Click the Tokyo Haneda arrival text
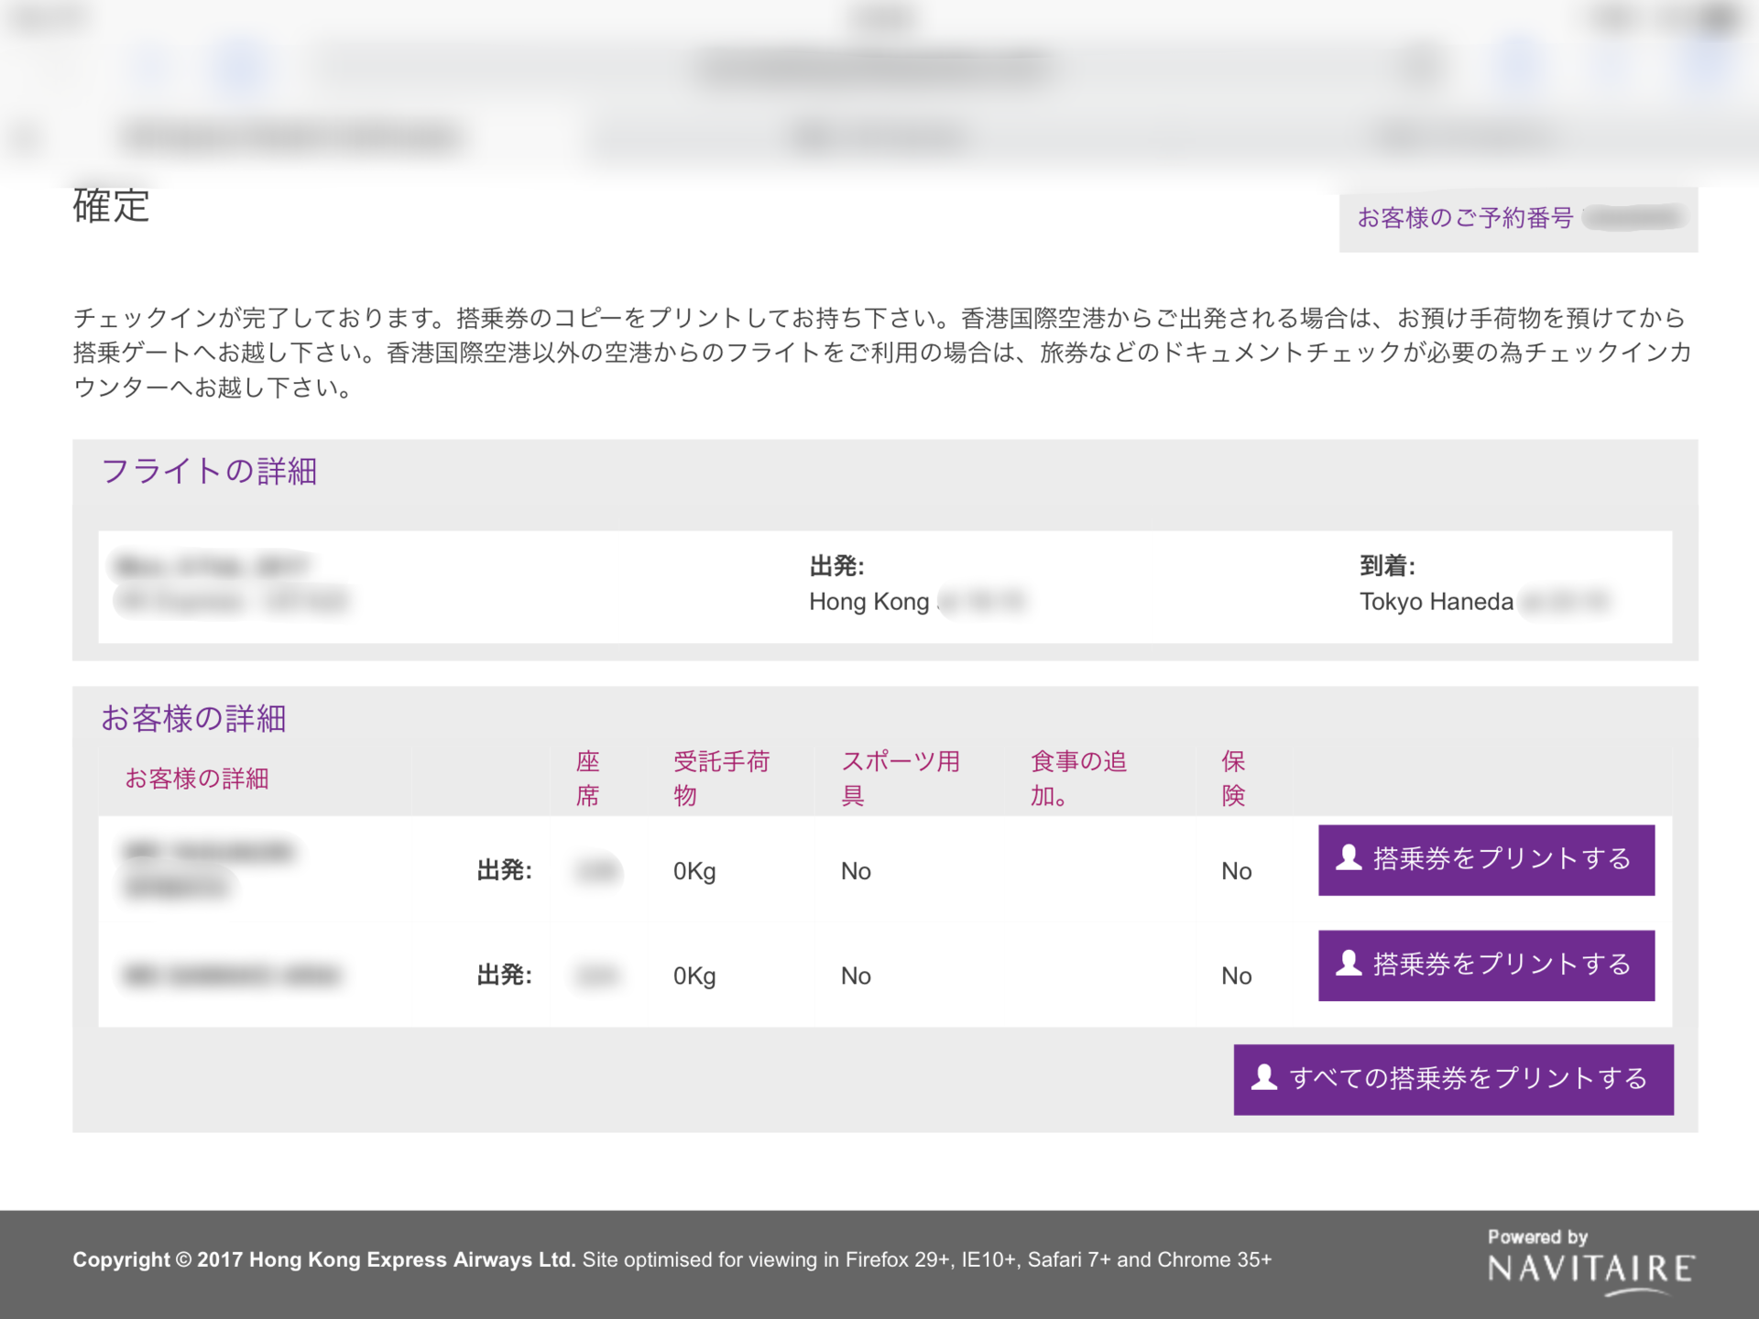The image size is (1759, 1319). pos(1436,602)
